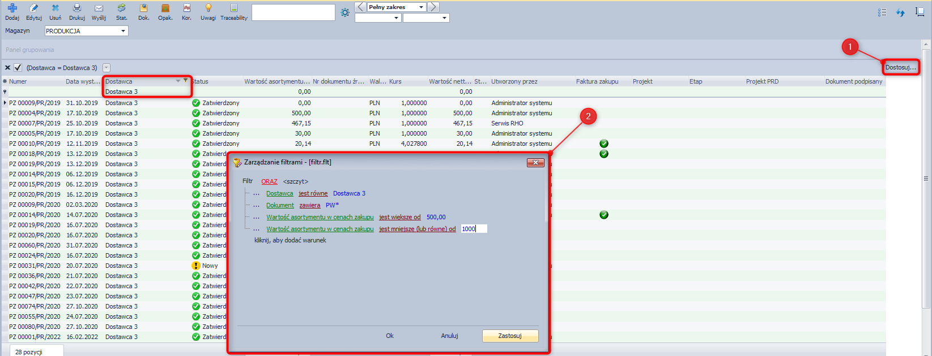The width and height of the screenshot is (932, 356).
Task: Click the Kor. correction chart icon
Action: (186, 8)
